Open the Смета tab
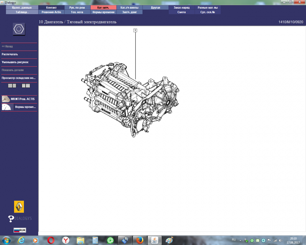This screenshot has width=306, height=245. (182, 12)
